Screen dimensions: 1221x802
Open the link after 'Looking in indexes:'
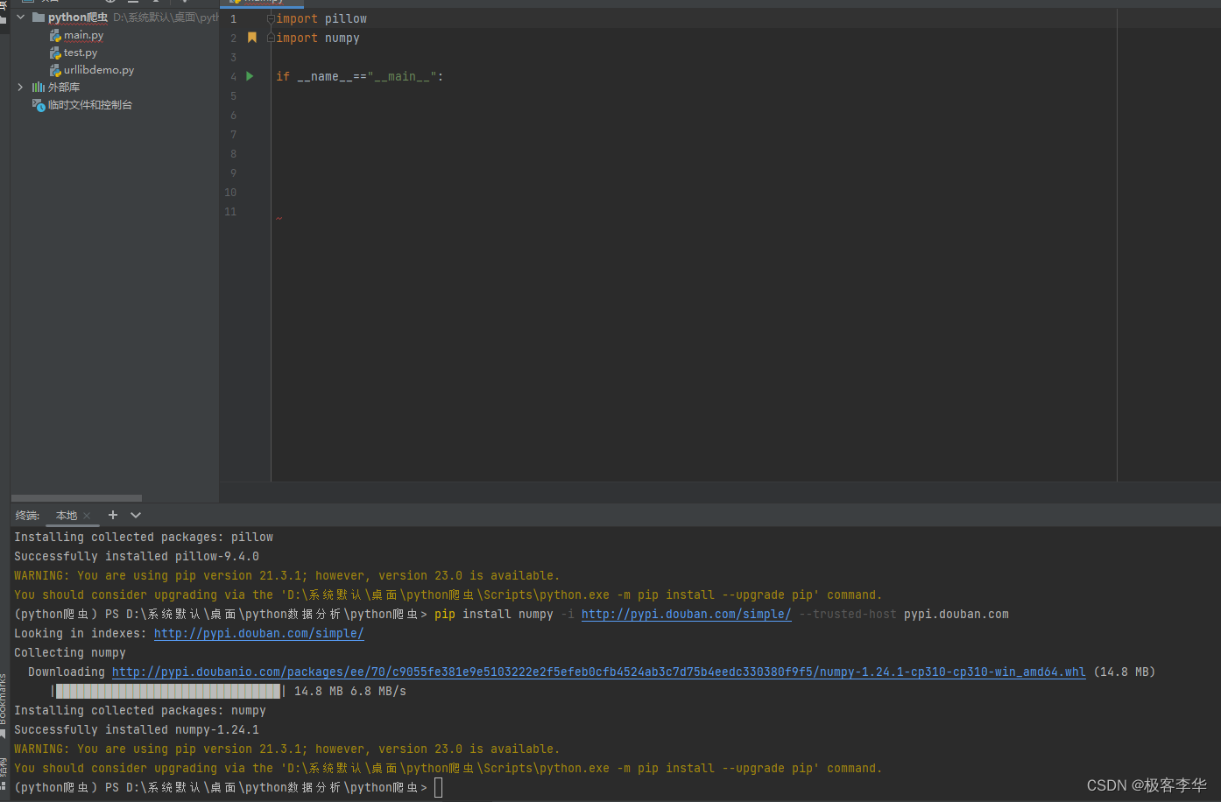point(258,633)
